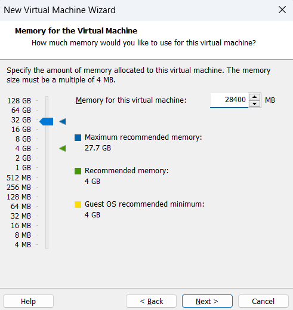293x310 pixels.
Task: Click the blue memory slider handle
Action: 47,121
